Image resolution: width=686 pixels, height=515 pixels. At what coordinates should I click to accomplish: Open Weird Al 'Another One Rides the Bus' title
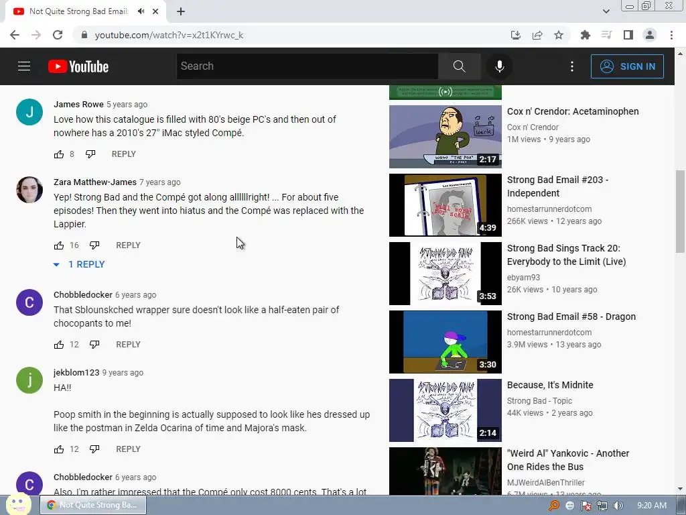point(568,460)
